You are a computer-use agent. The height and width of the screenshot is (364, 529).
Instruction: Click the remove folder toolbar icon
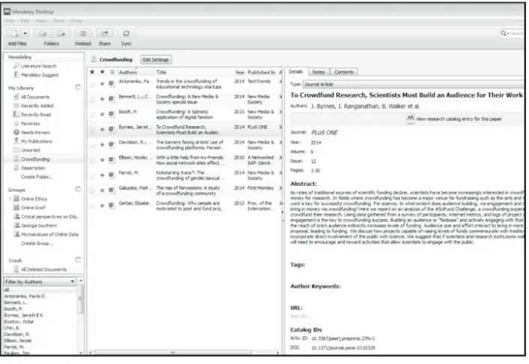pos(61,34)
